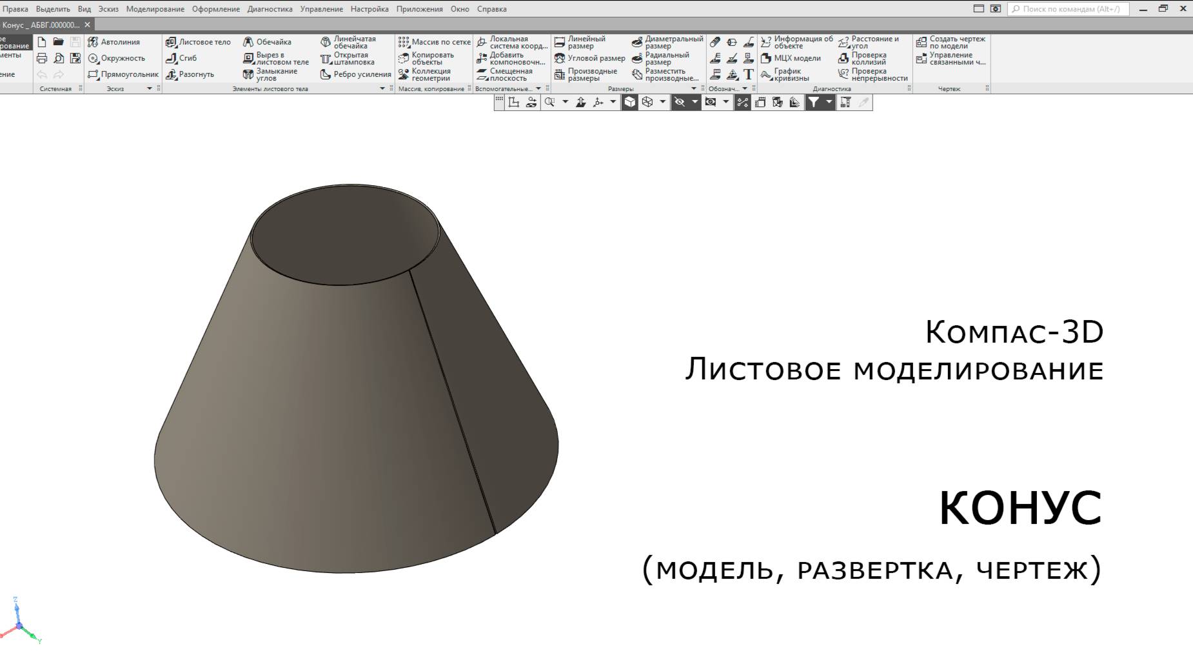Run the Разогнуть (unbend) command
Screen dimensions: 1193x671
(x=190, y=74)
